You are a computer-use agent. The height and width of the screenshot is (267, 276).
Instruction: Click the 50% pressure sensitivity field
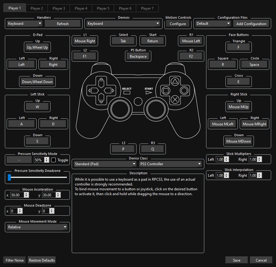pos(39,160)
